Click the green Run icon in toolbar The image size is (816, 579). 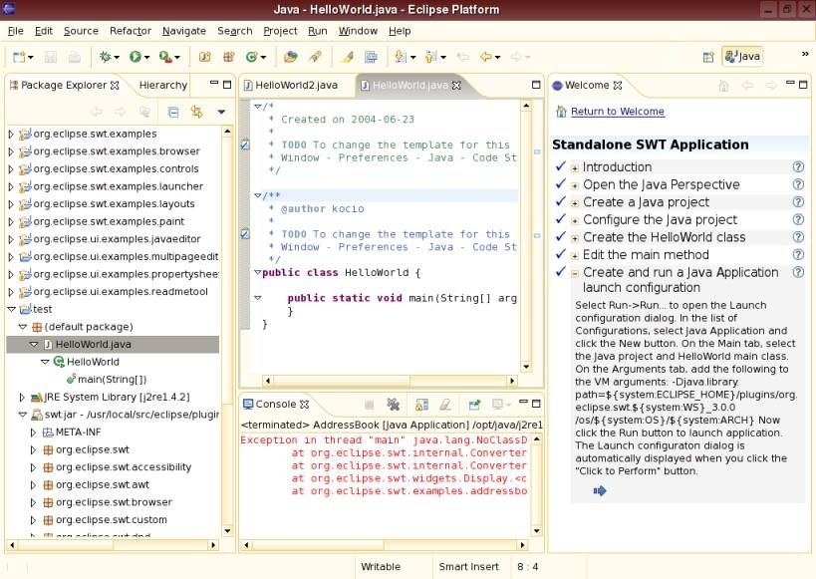[x=136, y=57]
